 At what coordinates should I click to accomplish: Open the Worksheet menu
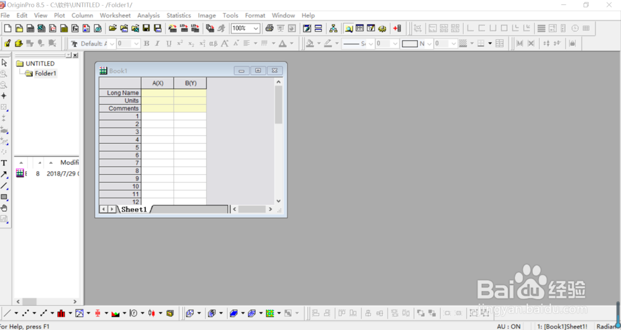(115, 16)
